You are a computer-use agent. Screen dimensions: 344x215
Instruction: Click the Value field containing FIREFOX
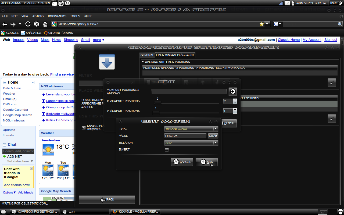click(185, 136)
